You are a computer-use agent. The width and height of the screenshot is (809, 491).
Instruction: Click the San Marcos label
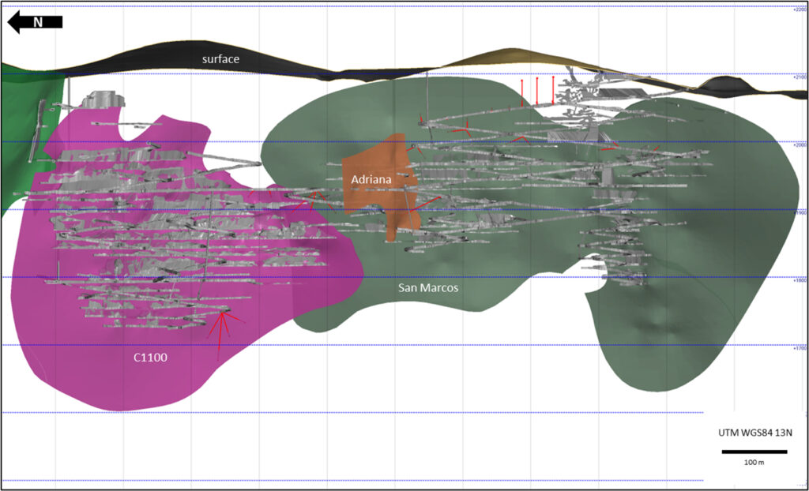coord(427,288)
